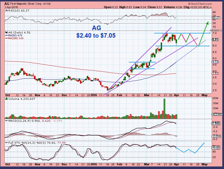The image size is (224, 169).
Task: Click the blue 'AG' chart annotation title
Action: click(x=96, y=28)
